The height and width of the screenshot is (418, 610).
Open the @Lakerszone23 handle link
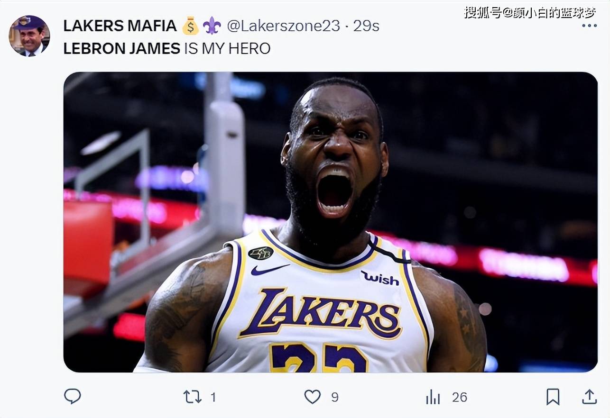click(283, 26)
